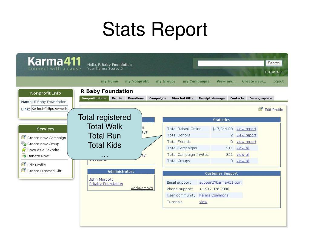View all Total Groups
The image size is (310, 232).
point(243,161)
